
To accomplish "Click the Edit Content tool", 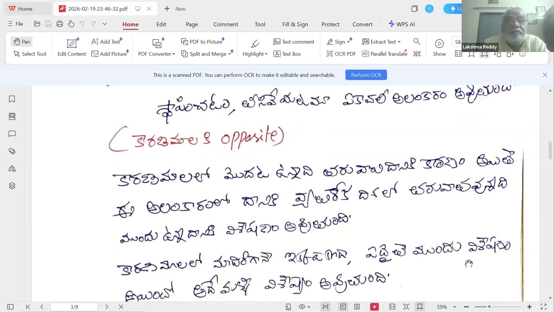I will click(72, 48).
